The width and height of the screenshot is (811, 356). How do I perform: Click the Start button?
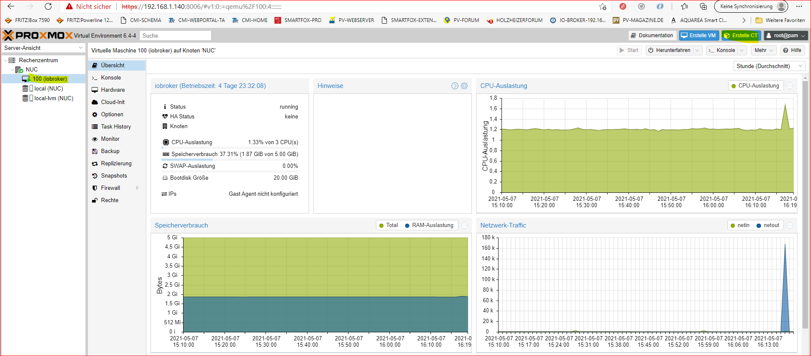pos(629,50)
